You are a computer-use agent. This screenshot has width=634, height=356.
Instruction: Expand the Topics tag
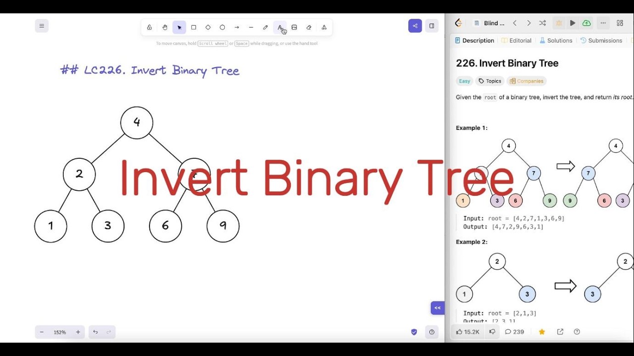[x=490, y=81]
